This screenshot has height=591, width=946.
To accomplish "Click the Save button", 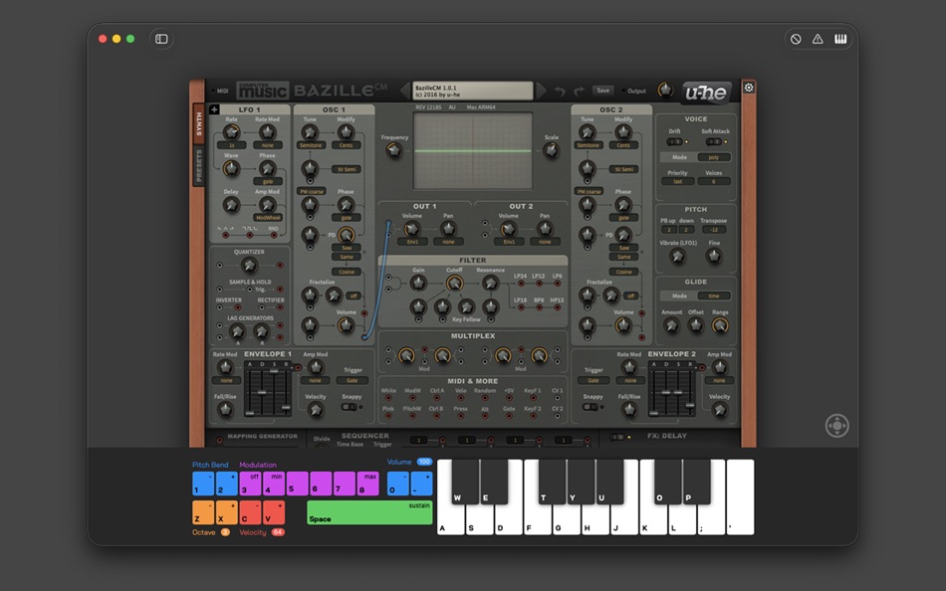I will [x=603, y=90].
